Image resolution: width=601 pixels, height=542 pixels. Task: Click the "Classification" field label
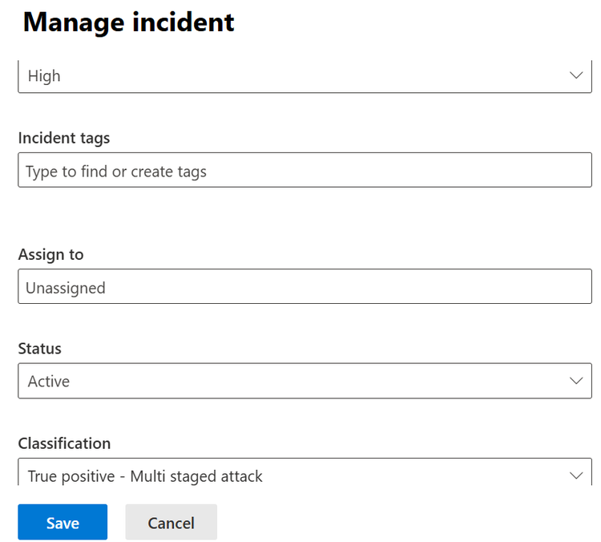pyautogui.click(x=64, y=443)
